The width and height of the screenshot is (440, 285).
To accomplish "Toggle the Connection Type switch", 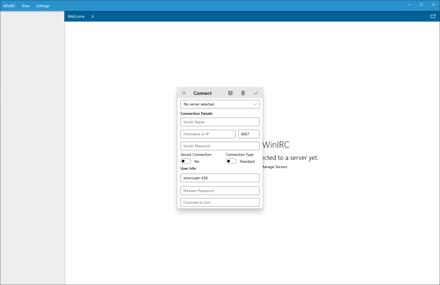I will point(231,161).
